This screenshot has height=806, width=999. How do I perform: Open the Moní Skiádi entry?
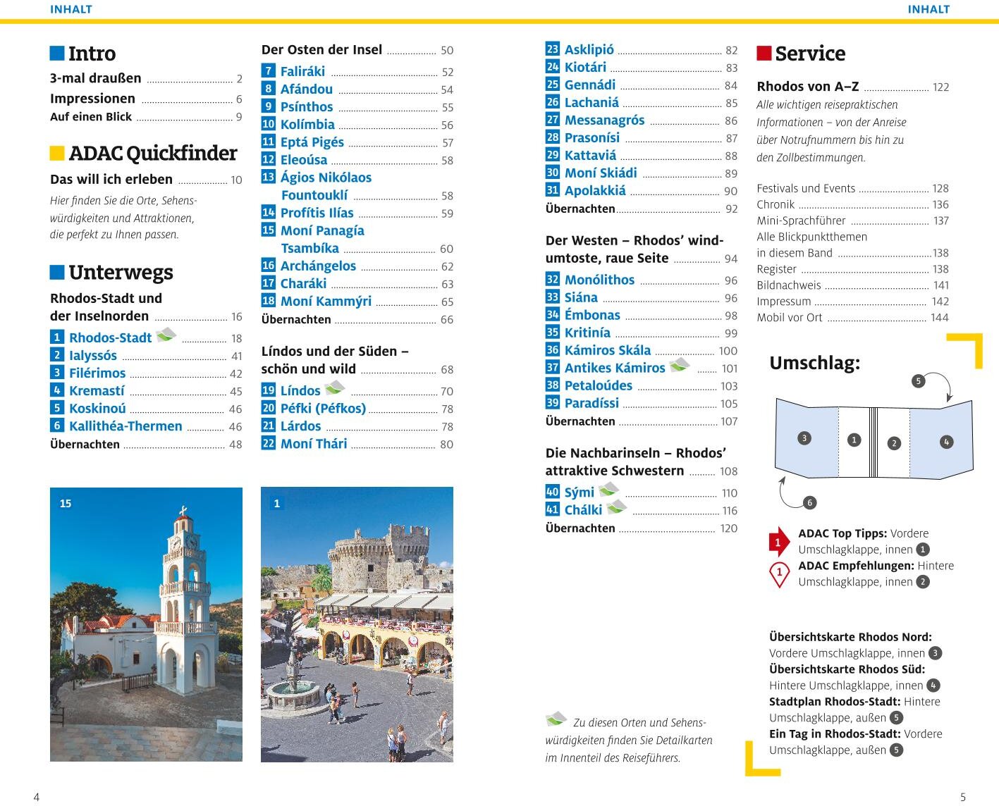pos(642,173)
